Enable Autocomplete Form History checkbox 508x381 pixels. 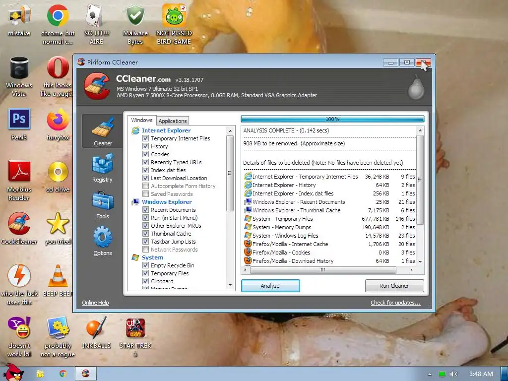coord(145,186)
